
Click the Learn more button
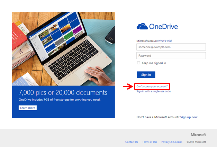pos(28,108)
